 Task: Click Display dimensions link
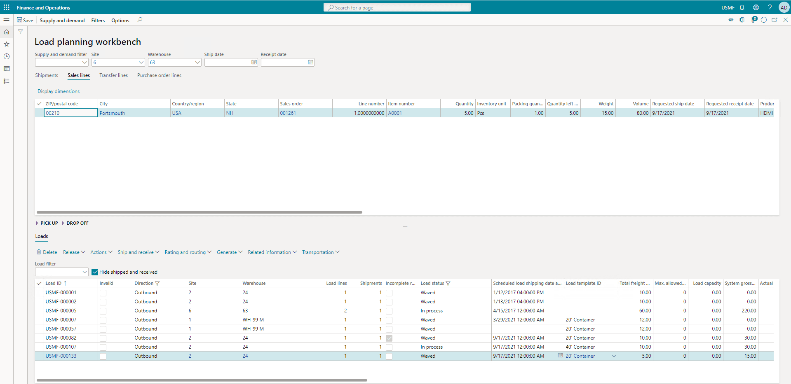(x=59, y=91)
